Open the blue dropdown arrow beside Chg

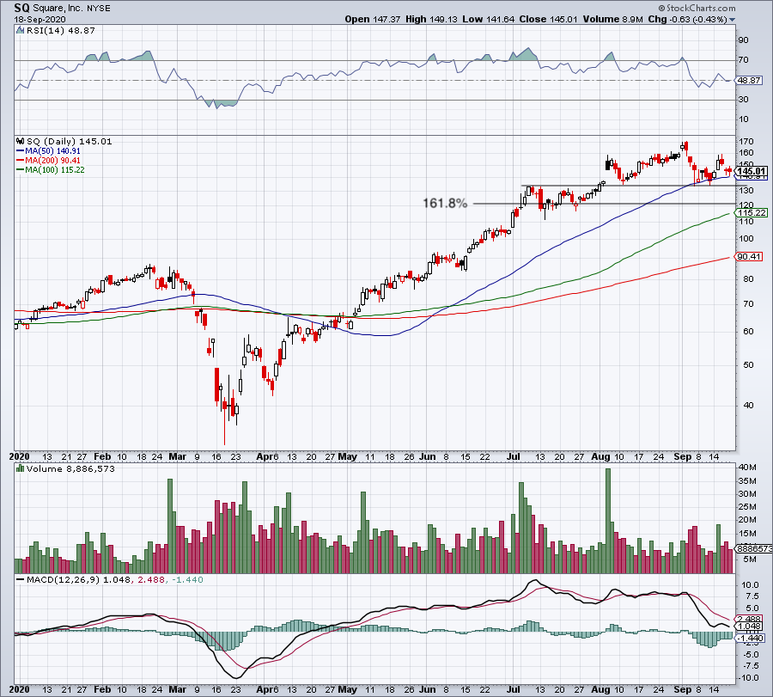pyautogui.click(x=732, y=20)
